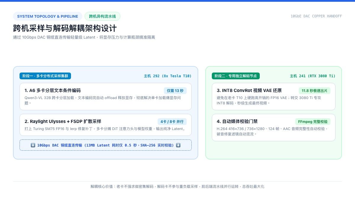Click the "阶段二 · 专用独立解码节点" stage label

pyautogui.click(x=236, y=76)
